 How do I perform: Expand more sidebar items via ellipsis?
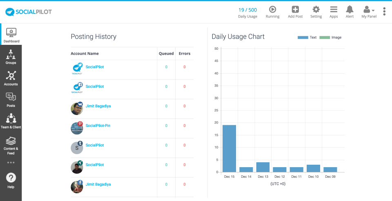[x=11, y=163]
